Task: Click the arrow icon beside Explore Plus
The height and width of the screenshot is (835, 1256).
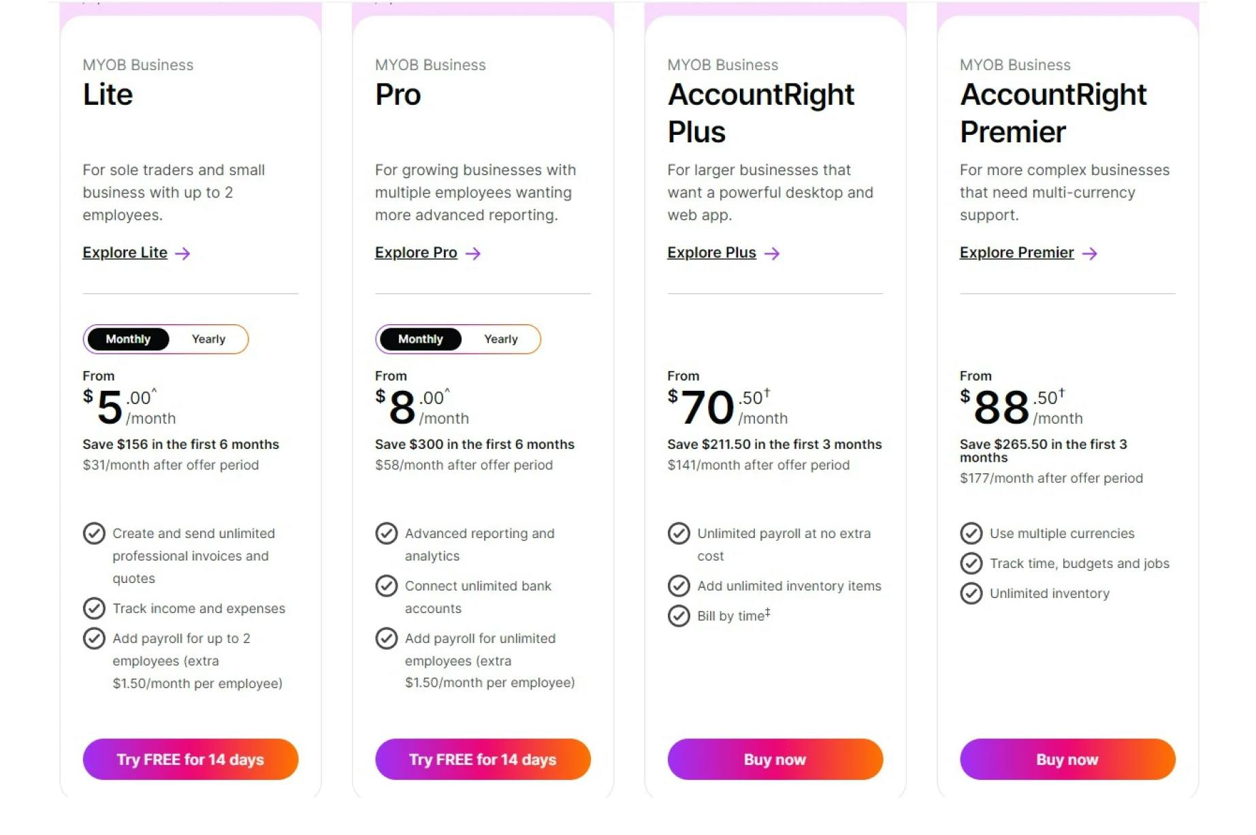Action: click(772, 253)
